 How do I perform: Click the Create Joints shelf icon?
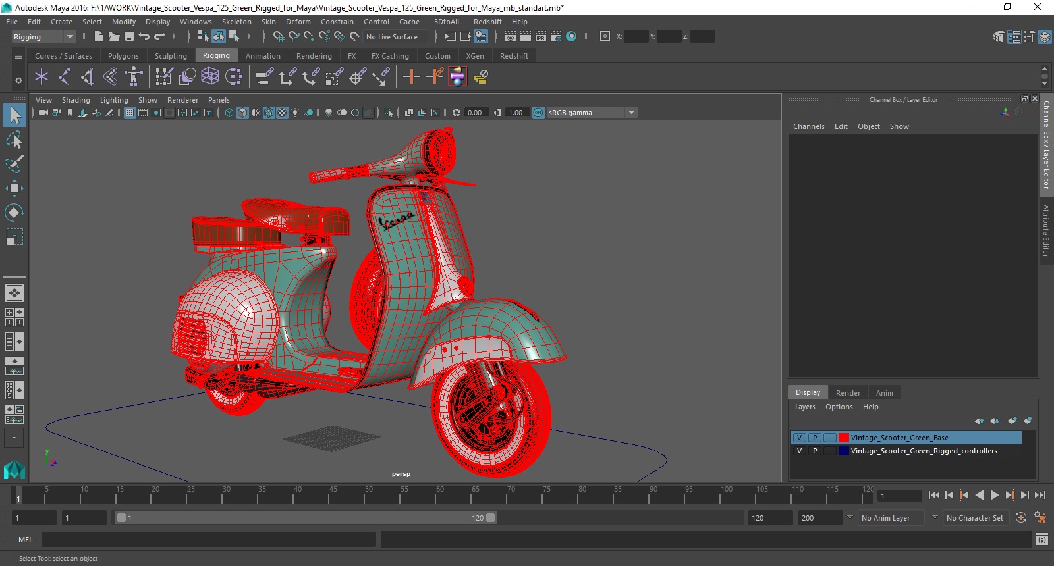pyautogui.click(x=64, y=77)
